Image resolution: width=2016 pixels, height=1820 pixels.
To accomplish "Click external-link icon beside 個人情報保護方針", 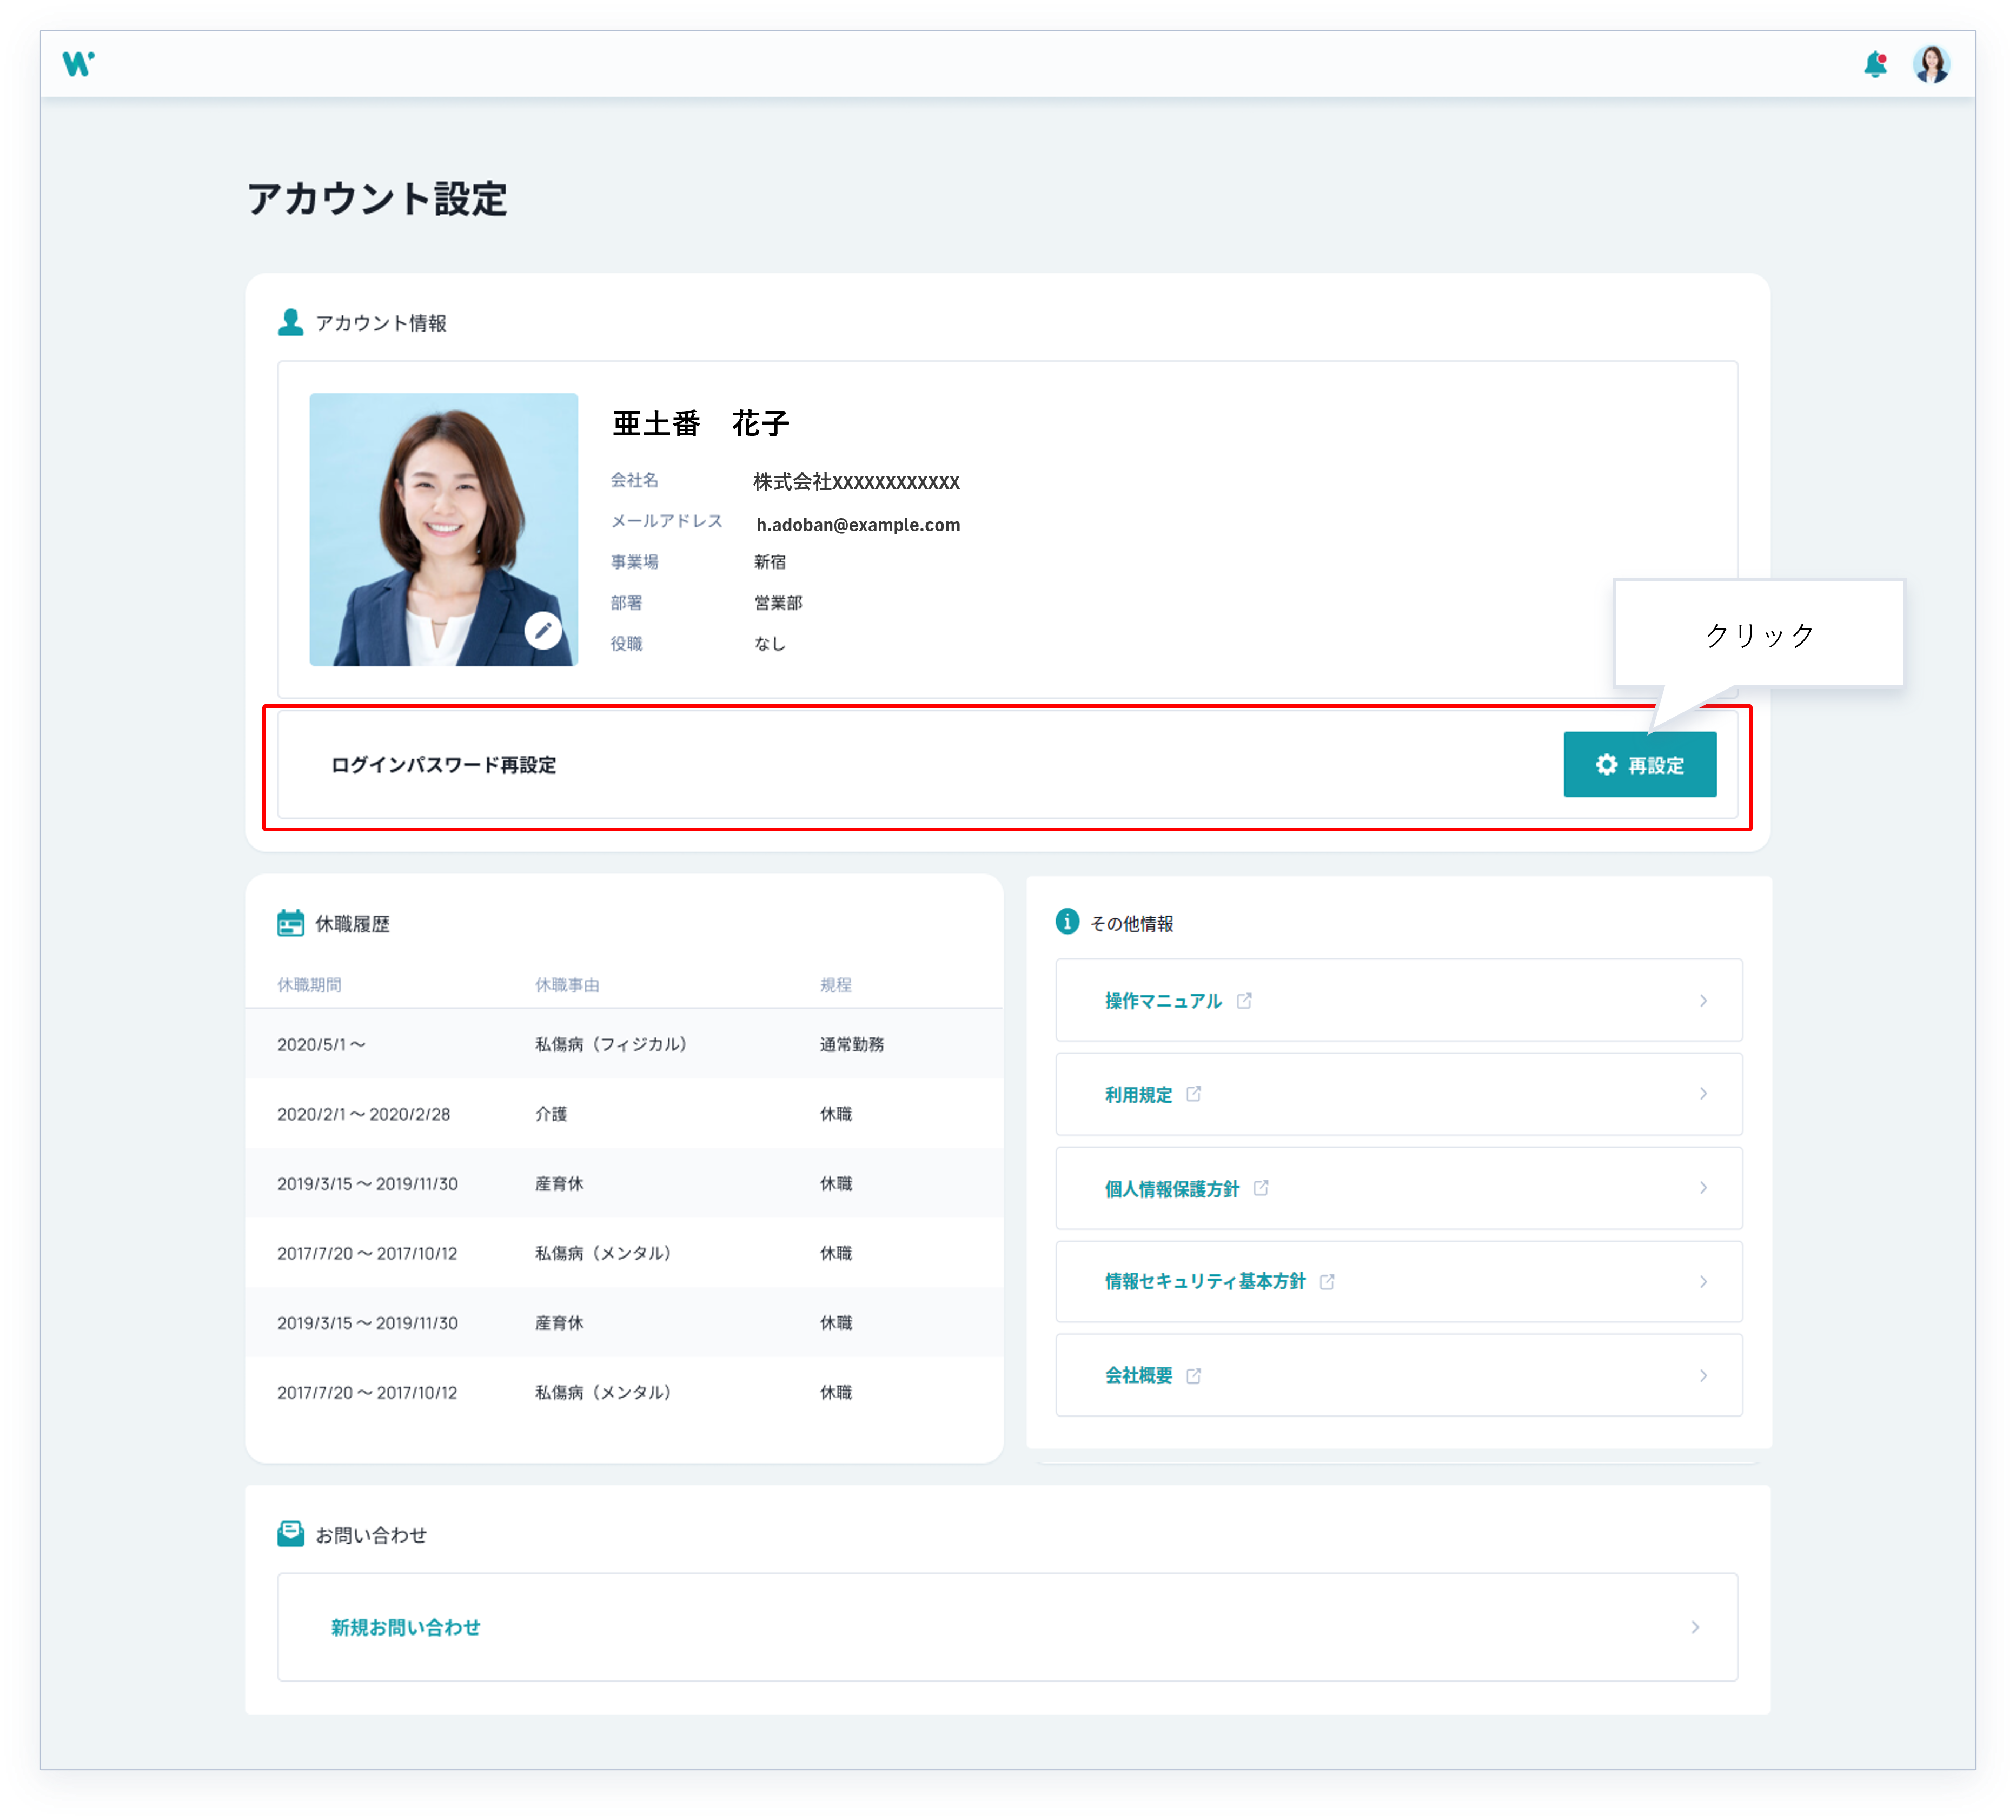I will tap(1261, 1188).
